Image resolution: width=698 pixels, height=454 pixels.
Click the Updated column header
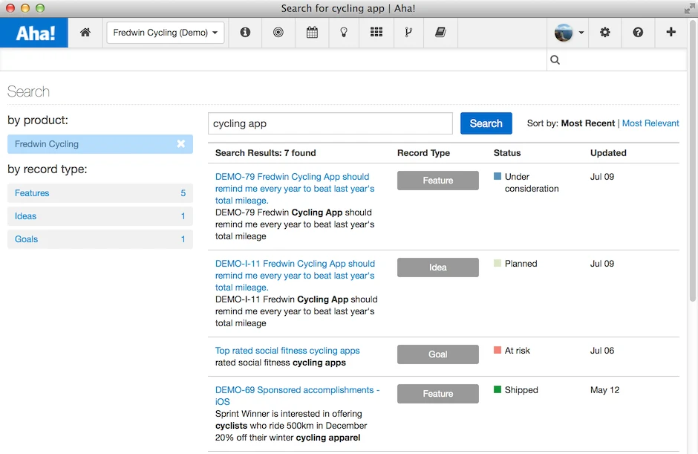tap(608, 153)
